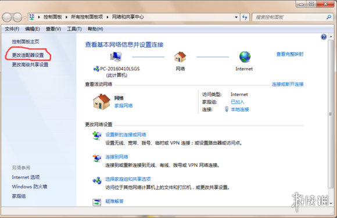Maximize the window
Screen dimensions: 337x218
pos(311,4)
